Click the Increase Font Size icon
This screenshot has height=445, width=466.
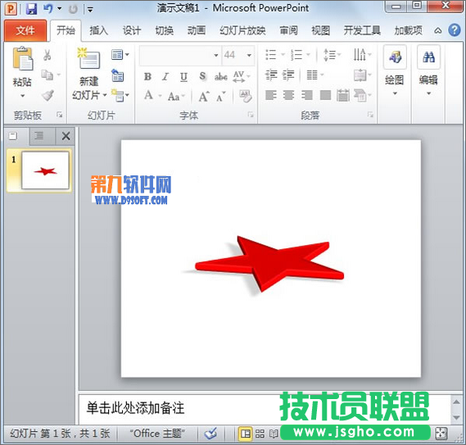(204, 97)
